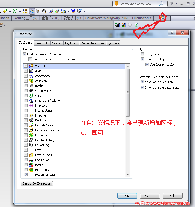Toggle Use large tooltips checkbox

tap(147, 64)
